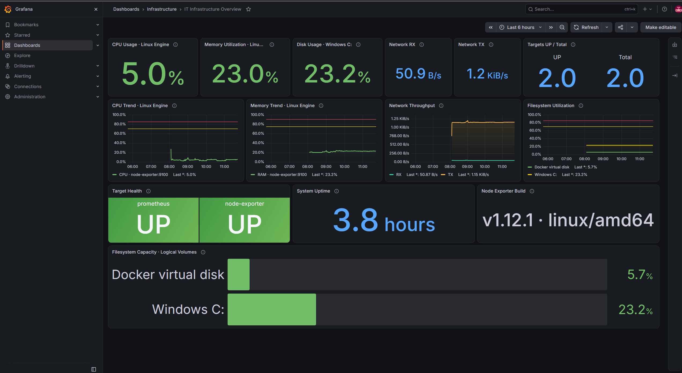Expand the Alerting section chevron
This screenshot has height=373, width=682.
(98, 76)
